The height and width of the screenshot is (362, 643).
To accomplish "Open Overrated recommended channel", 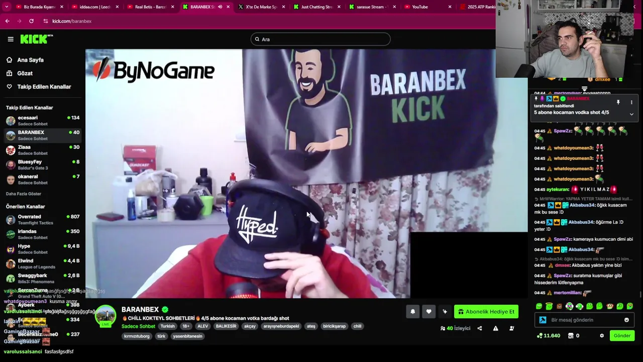I will (42, 220).
